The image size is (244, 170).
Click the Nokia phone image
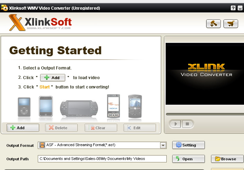(x=113, y=106)
